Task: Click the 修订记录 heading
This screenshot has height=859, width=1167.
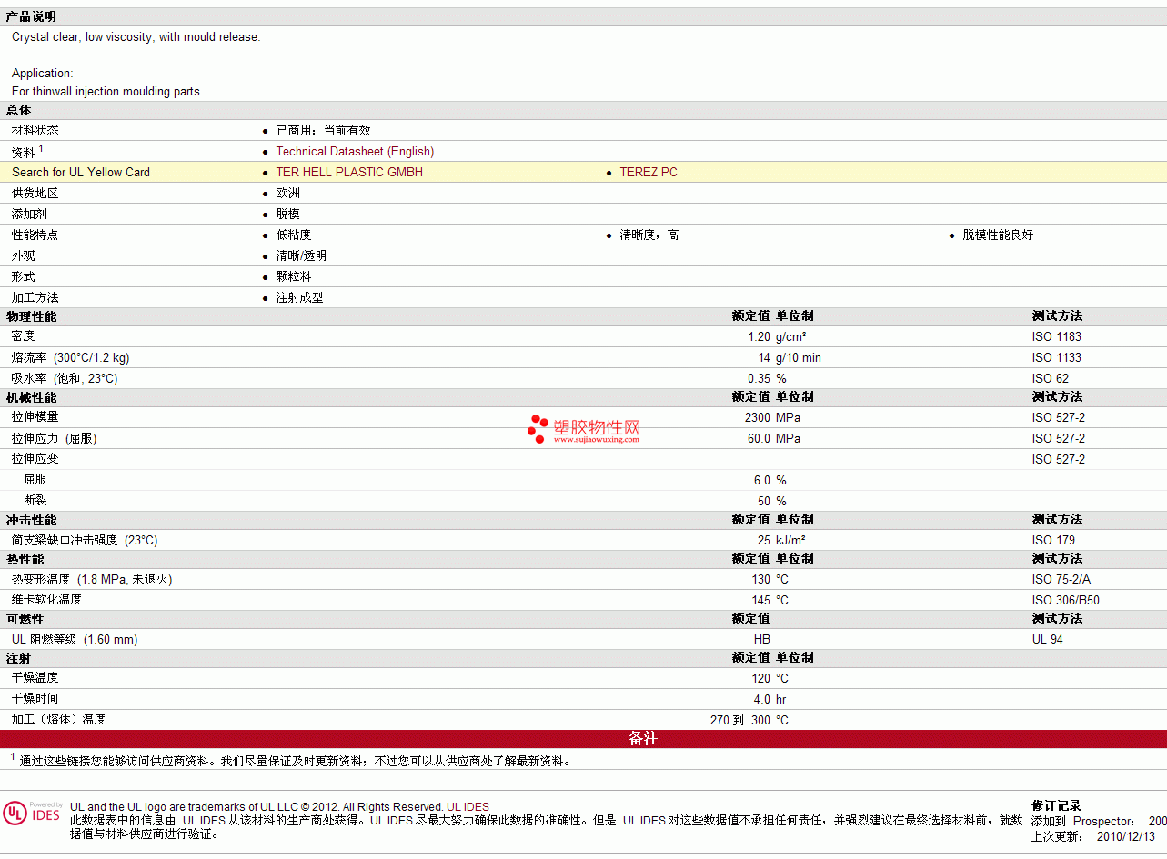Action: (x=1056, y=806)
